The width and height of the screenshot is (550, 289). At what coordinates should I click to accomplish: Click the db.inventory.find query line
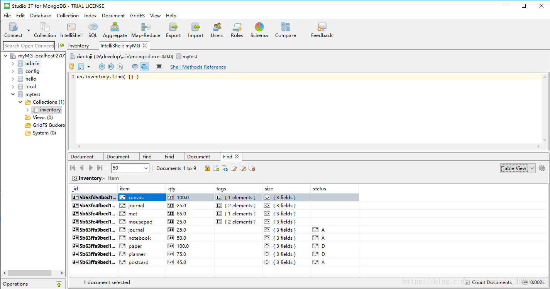point(108,77)
